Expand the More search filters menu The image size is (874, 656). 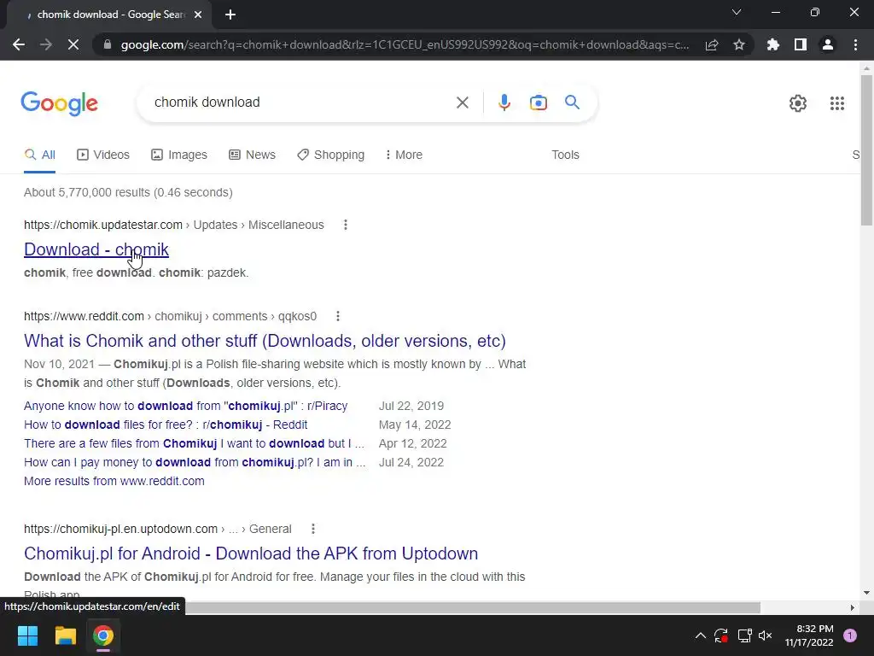tap(404, 155)
